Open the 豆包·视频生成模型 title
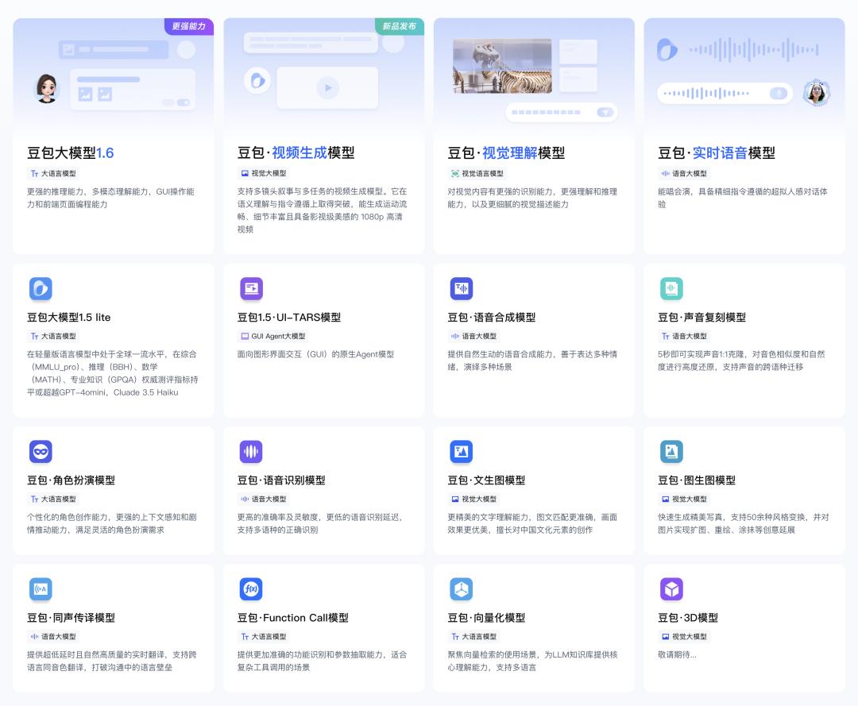858x706 pixels. pyautogui.click(x=296, y=152)
